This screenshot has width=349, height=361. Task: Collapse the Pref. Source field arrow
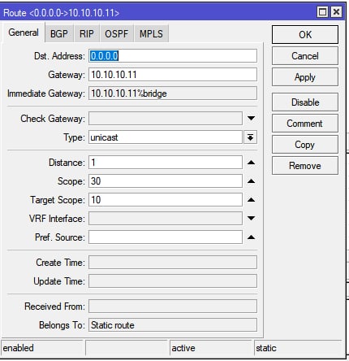pyautogui.click(x=251, y=237)
